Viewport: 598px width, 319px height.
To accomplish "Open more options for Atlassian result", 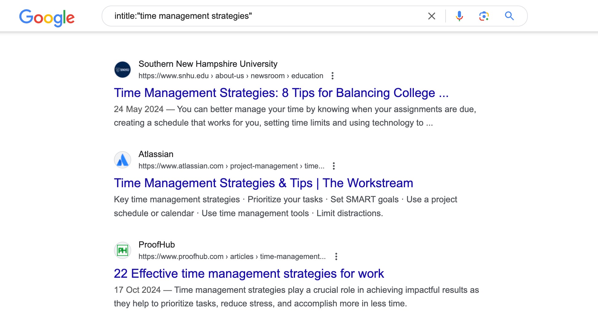I will pos(333,166).
